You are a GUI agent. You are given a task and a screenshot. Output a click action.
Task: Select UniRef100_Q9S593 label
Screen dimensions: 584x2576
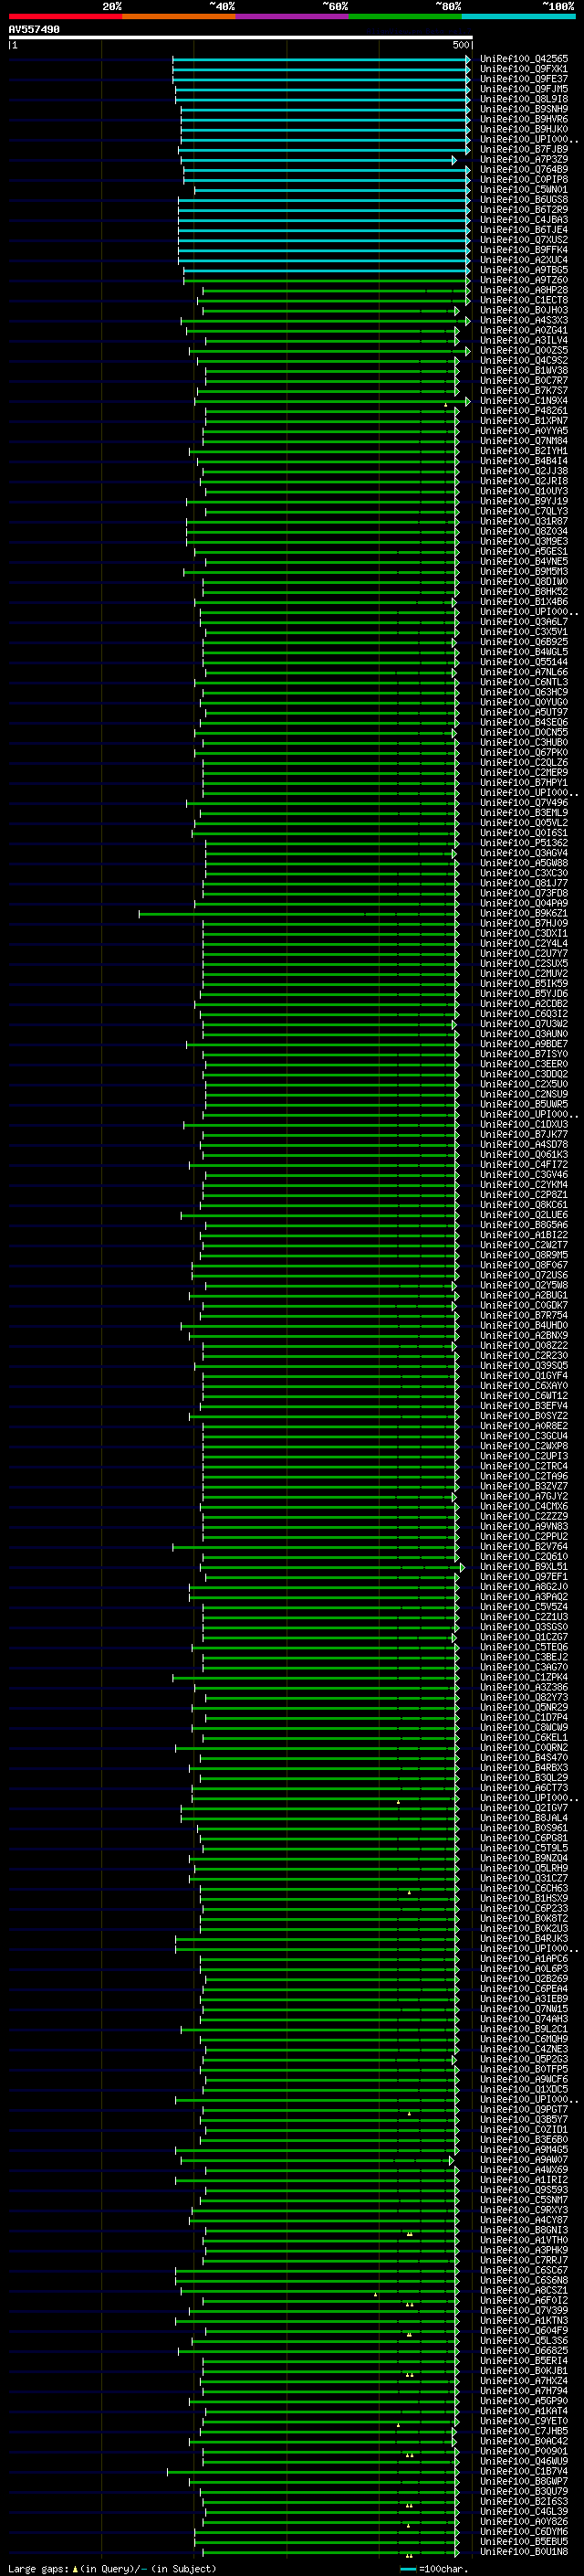523,2189
